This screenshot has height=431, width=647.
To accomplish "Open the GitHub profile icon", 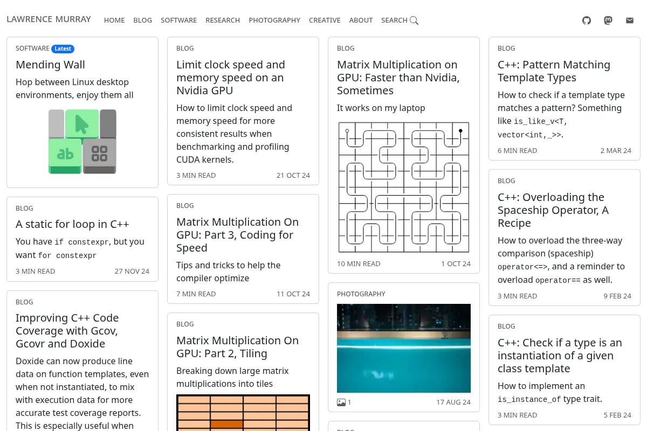I will (x=587, y=20).
